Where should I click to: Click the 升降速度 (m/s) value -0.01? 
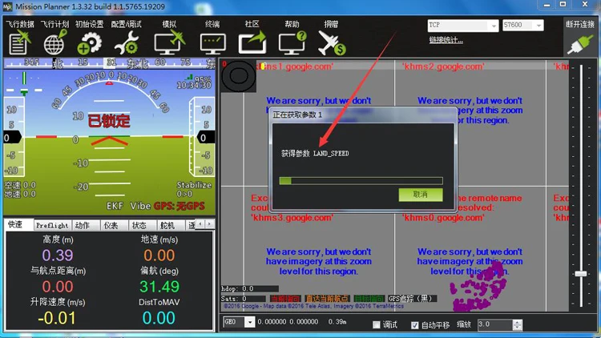pos(57,318)
